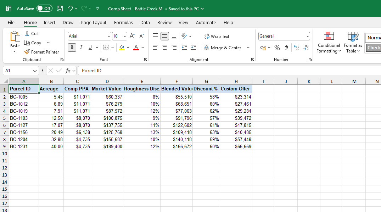Click the Cut scissors icon

pyautogui.click(x=27, y=34)
